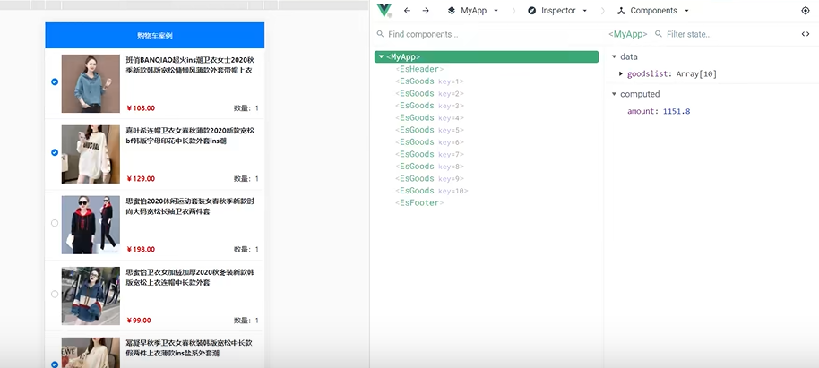Go back with the left arrow
Image resolution: width=819 pixels, height=368 pixels.
click(x=408, y=11)
